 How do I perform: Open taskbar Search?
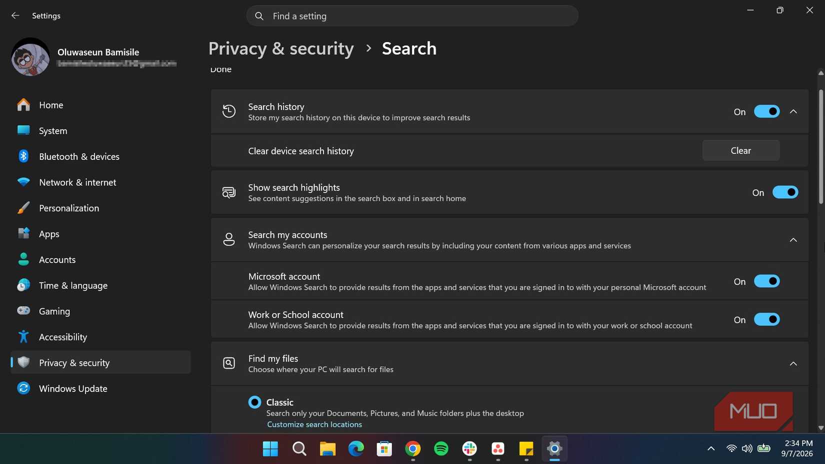299,449
